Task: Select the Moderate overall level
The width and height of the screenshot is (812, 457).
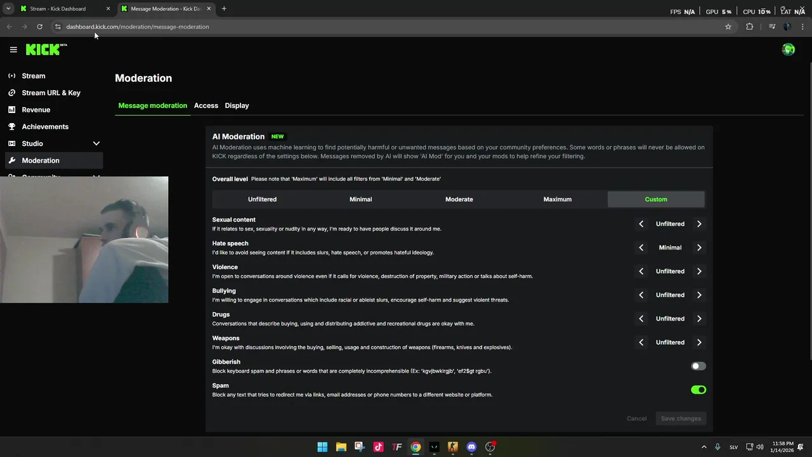Action: coord(459,199)
